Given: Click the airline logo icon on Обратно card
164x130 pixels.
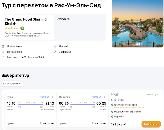Looking at the screenshot, I should click(104, 97).
